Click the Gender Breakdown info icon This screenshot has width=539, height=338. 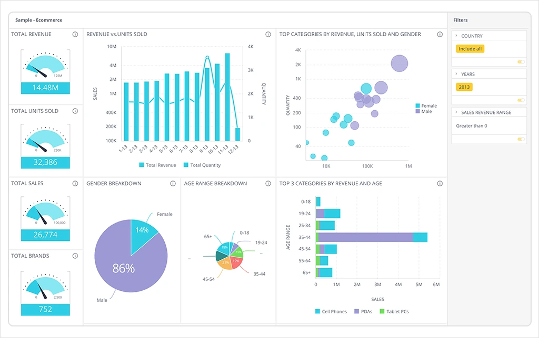click(173, 184)
